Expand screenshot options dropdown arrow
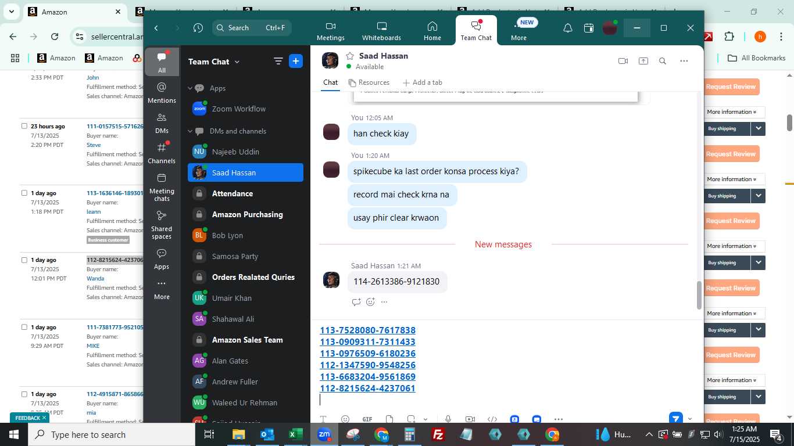The width and height of the screenshot is (794, 446). (x=425, y=419)
